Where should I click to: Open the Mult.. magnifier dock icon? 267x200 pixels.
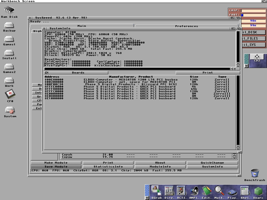click(x=220, y=192)
